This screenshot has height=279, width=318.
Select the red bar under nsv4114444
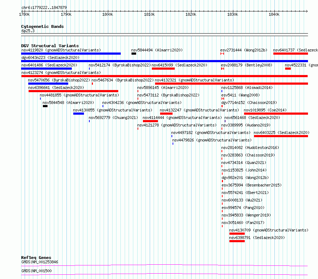pyautogui.click(x=150, y=121)
